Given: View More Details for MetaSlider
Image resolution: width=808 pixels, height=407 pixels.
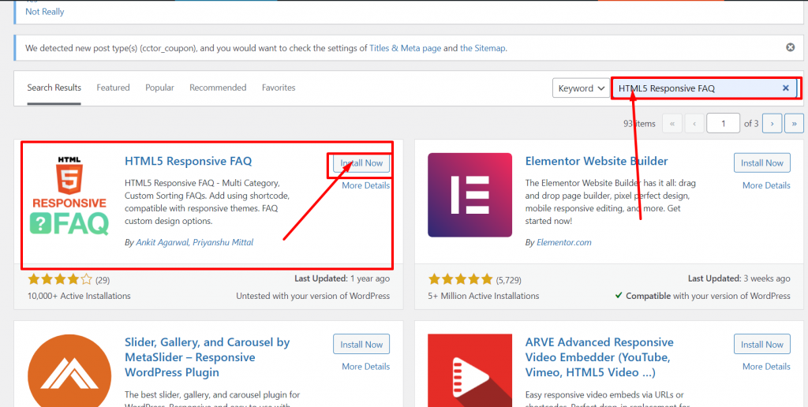Looking at the screenshot, I should (x=366, y=367).
